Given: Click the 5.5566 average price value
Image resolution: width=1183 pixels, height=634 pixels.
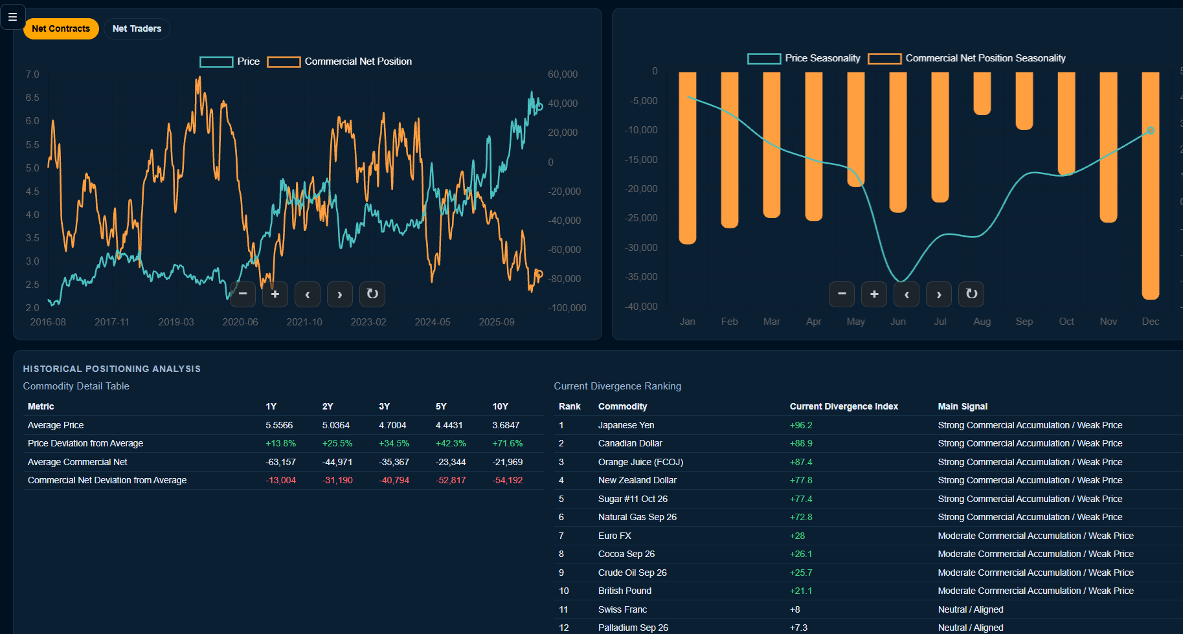Looking at the screenshot, I should [x=279, y=425].
